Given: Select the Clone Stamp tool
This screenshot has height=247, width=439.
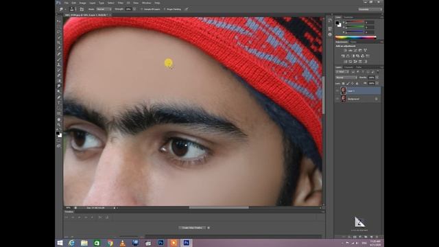Looking at the screenshot, I should (59, 64).
